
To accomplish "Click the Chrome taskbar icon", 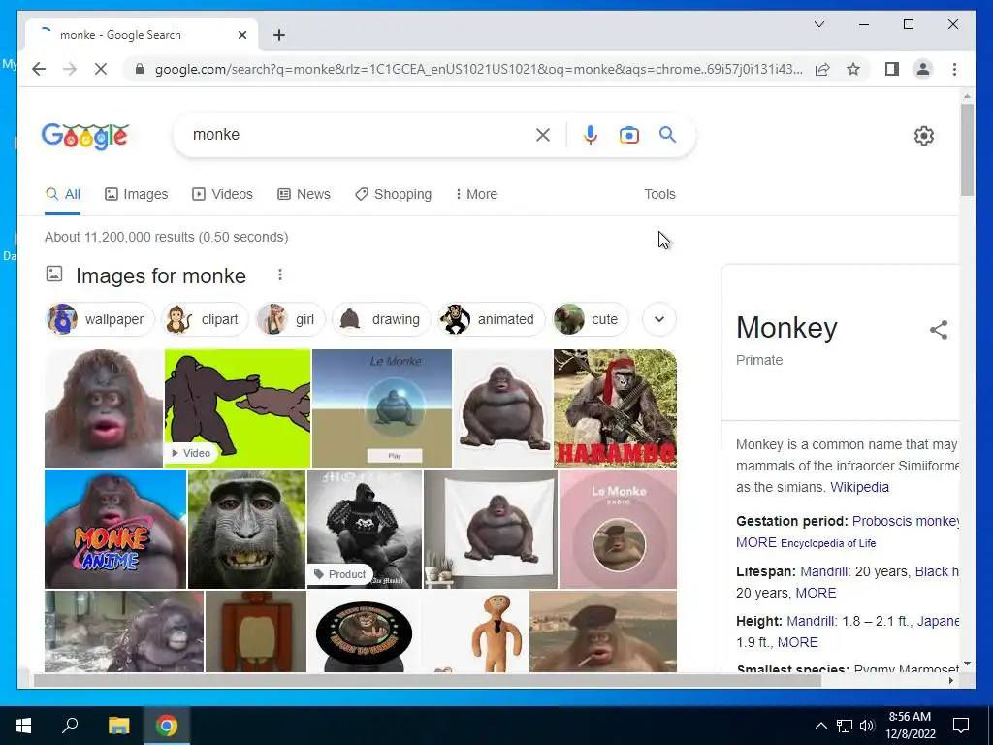I will point(167,726).
